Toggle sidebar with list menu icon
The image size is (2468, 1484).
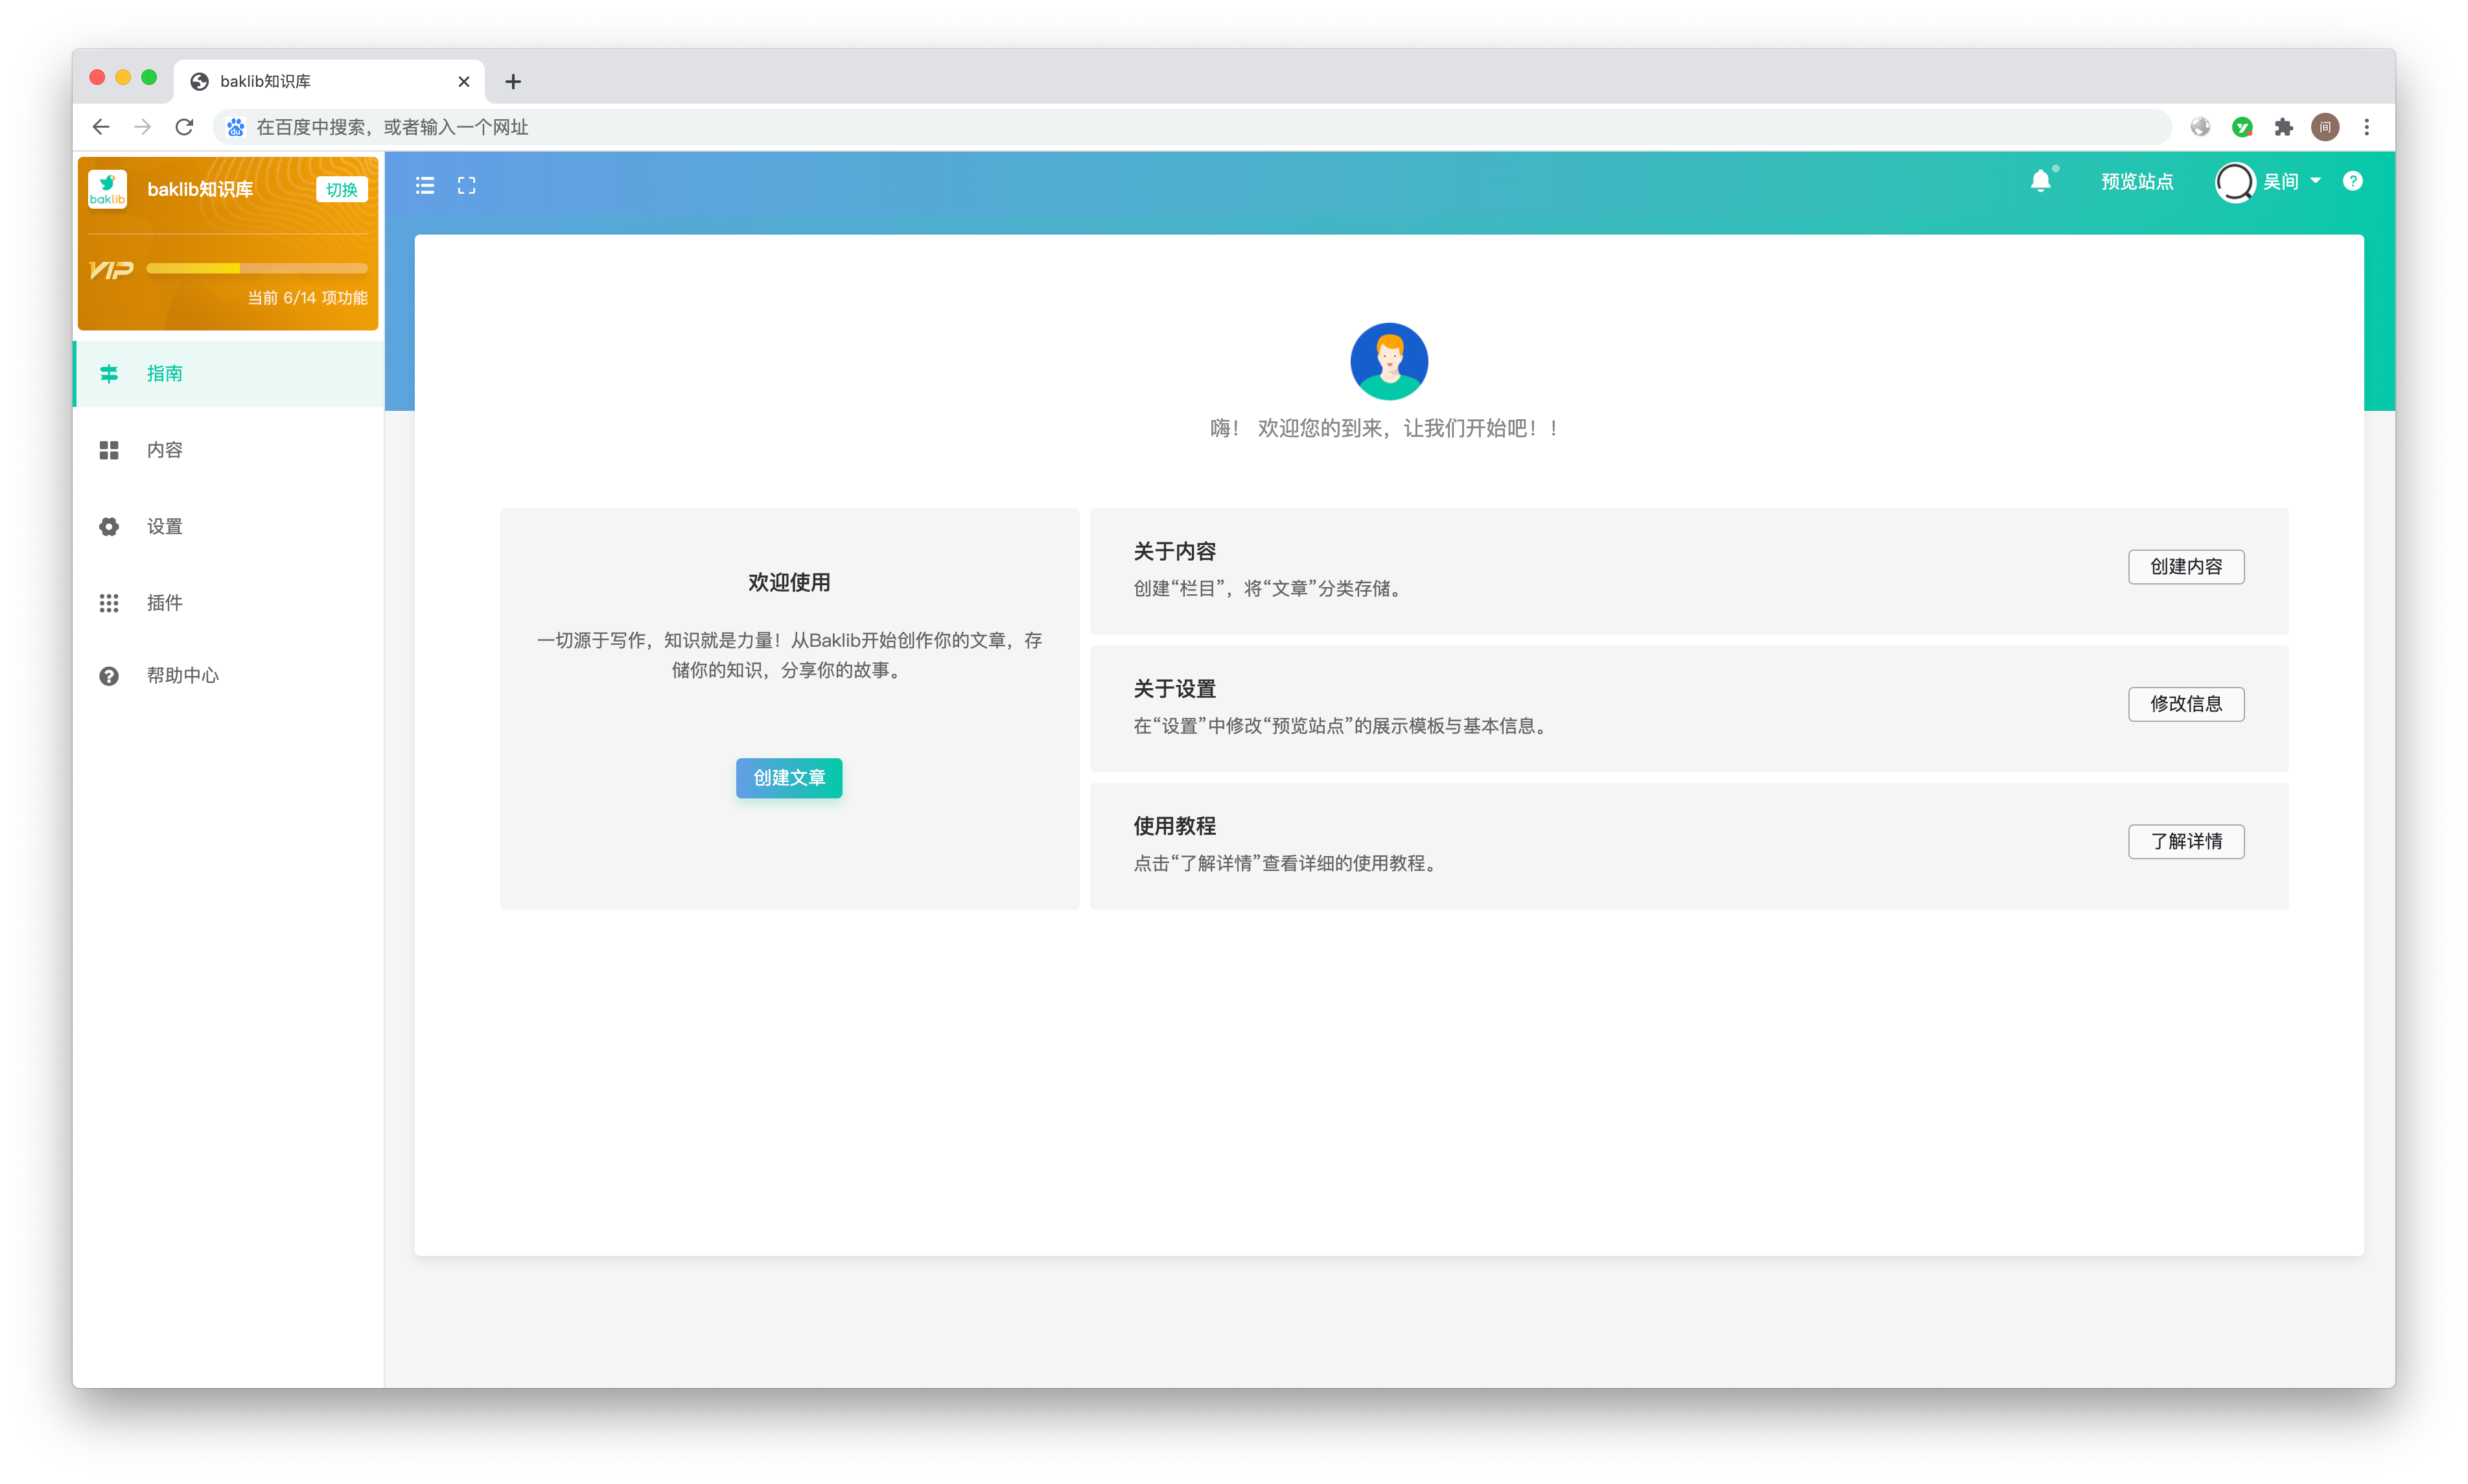(425, 185)
